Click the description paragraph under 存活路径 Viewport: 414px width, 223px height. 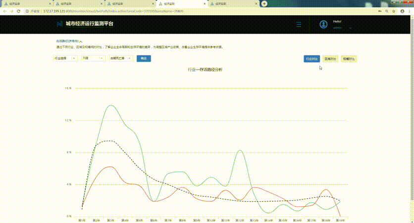pyautogui.click(x=140, y=47)
